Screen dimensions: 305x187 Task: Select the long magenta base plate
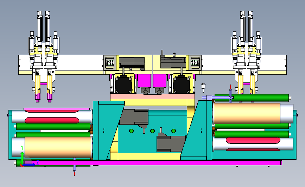[159, 162]
